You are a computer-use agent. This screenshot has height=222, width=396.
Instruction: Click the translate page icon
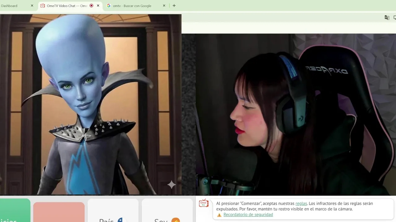[387, 18]
